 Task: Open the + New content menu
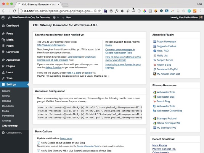click(66, 18)
